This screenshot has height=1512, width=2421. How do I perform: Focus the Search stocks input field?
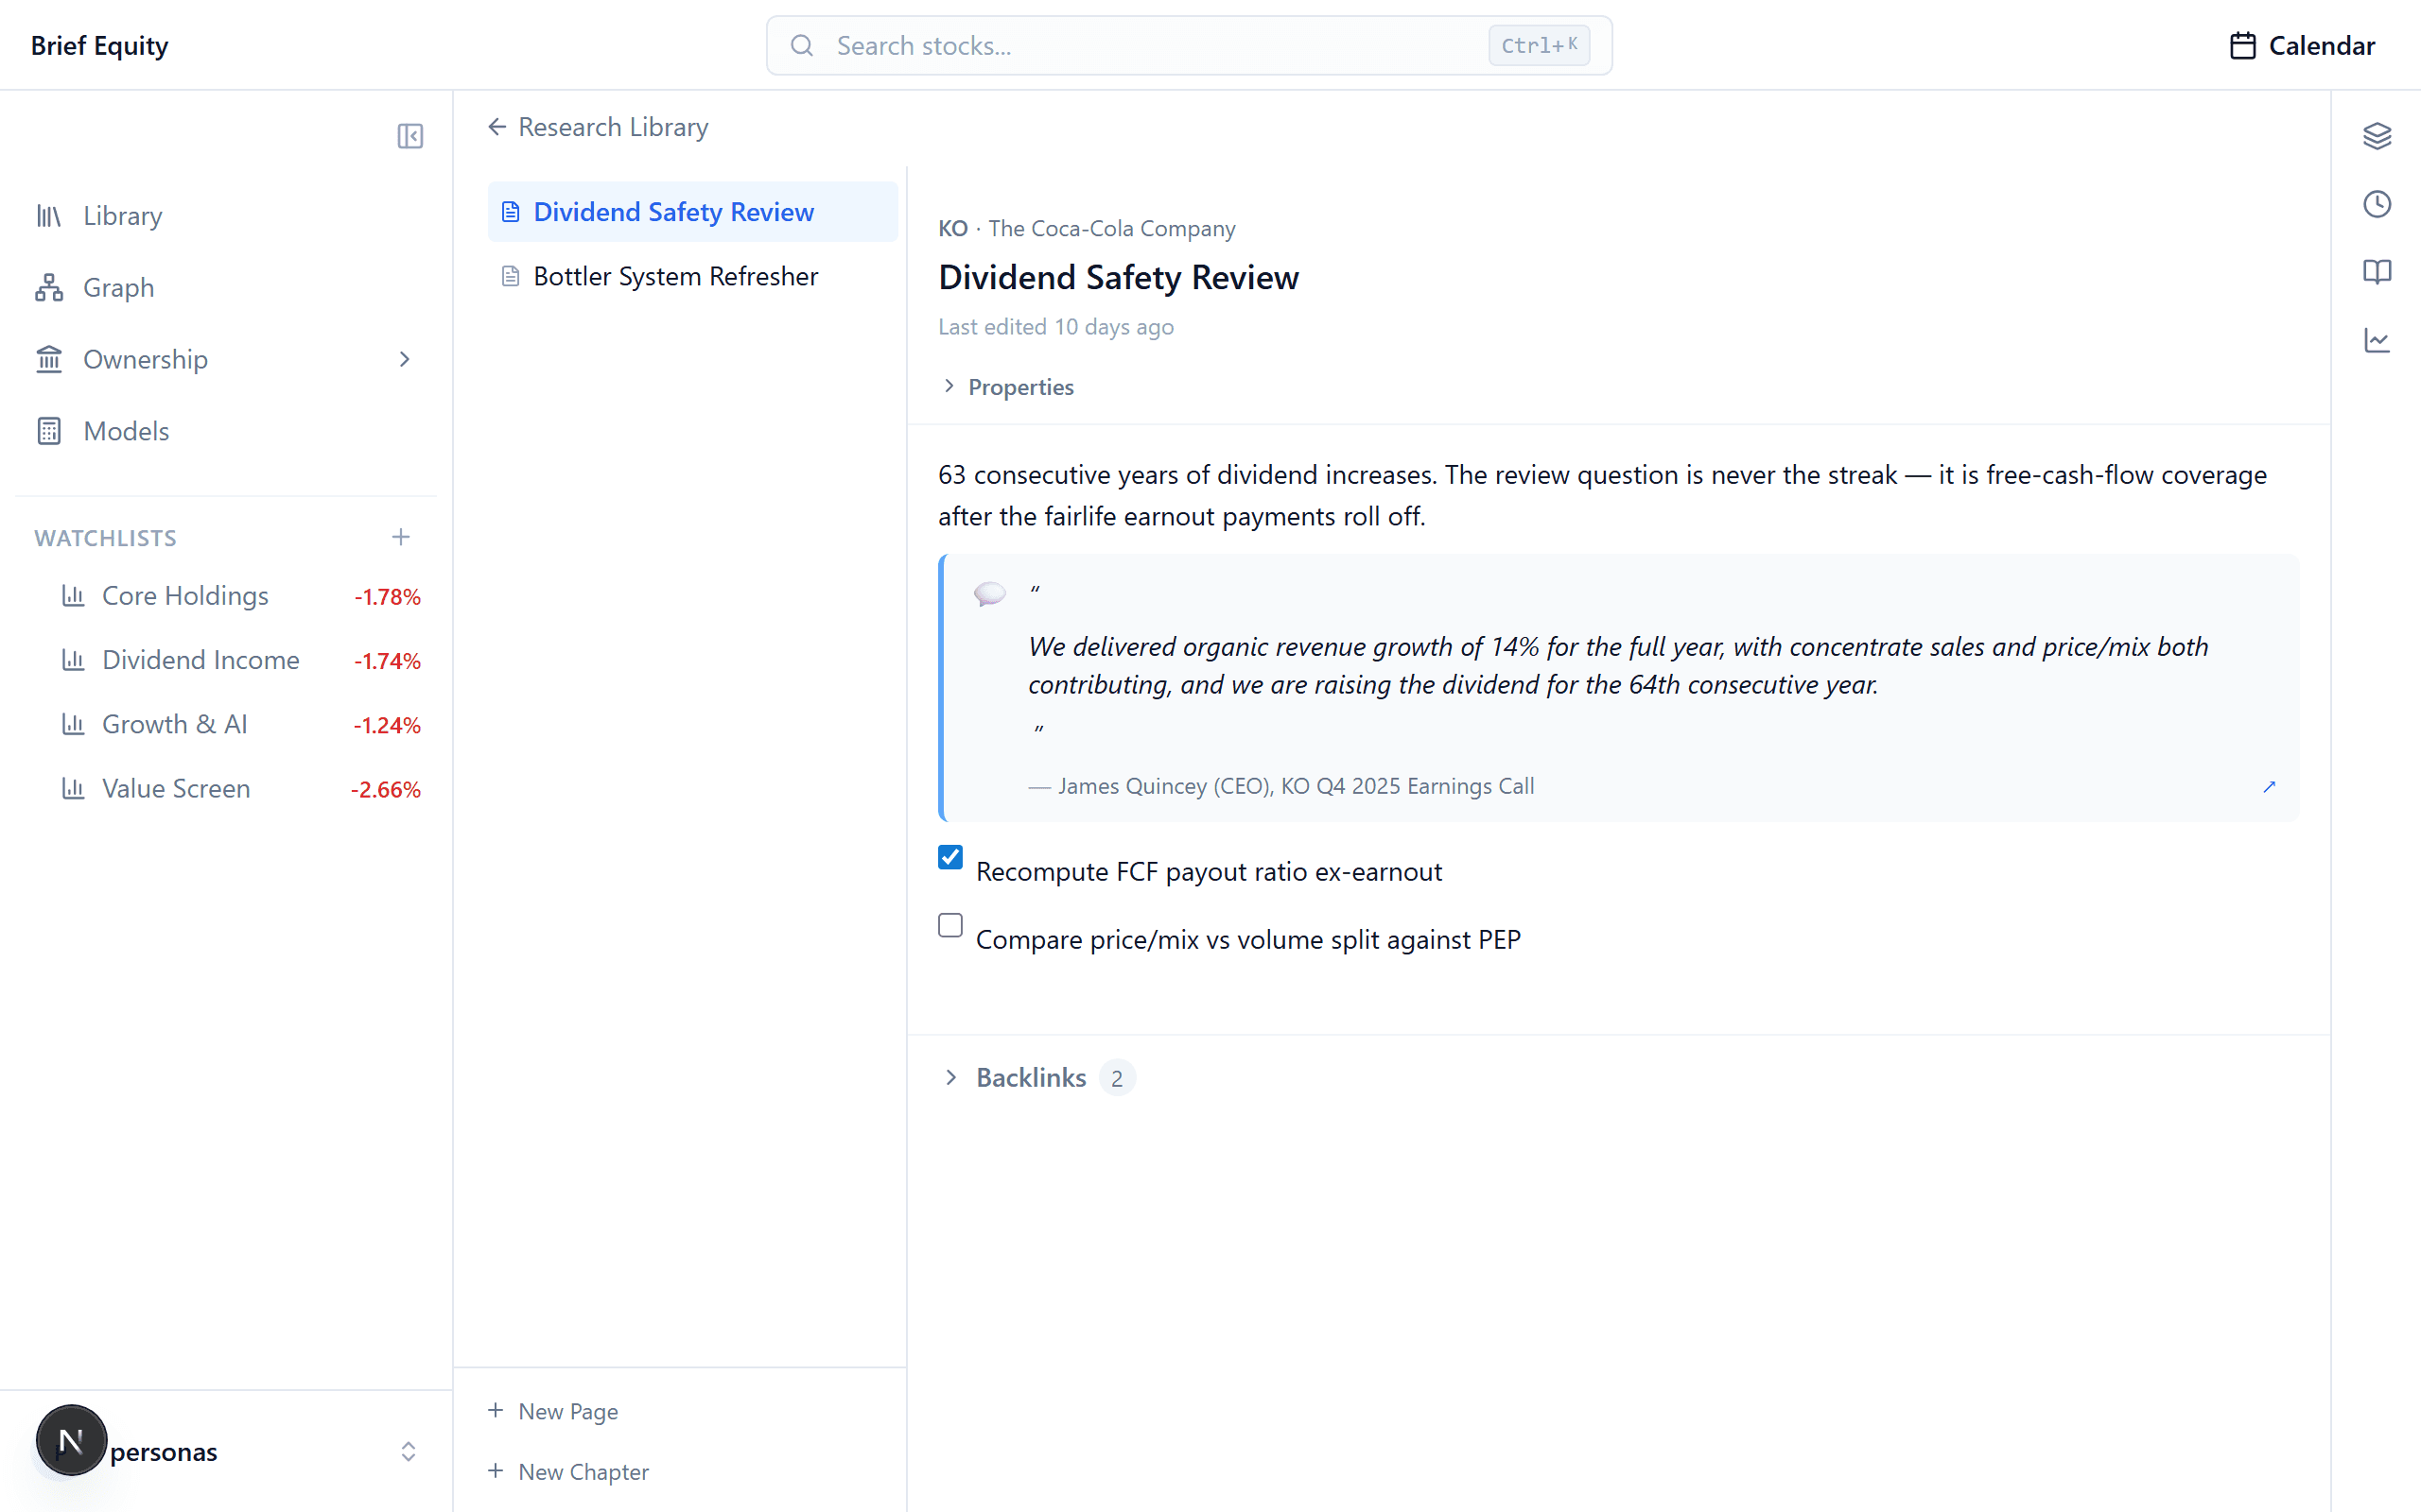tap(1189, 46)
